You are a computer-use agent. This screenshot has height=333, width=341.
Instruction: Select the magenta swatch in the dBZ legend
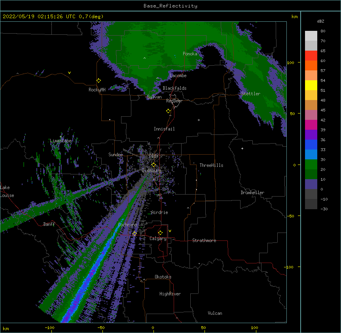point(311,125)
